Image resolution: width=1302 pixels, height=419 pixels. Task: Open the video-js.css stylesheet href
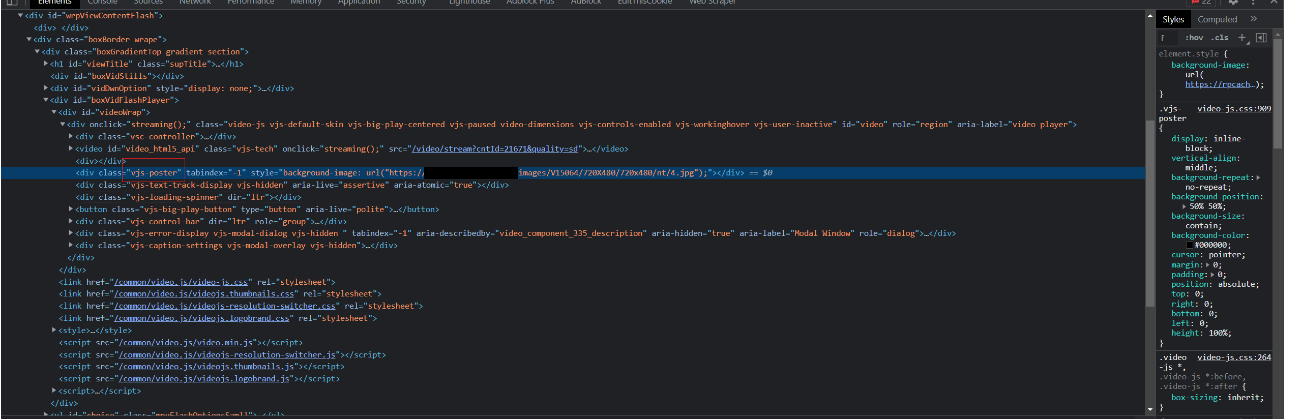181,282
